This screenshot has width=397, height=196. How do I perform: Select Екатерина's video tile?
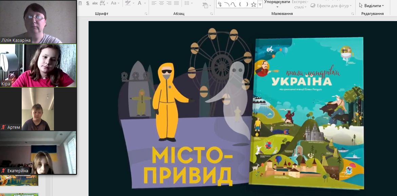click(x=38, y=153)
